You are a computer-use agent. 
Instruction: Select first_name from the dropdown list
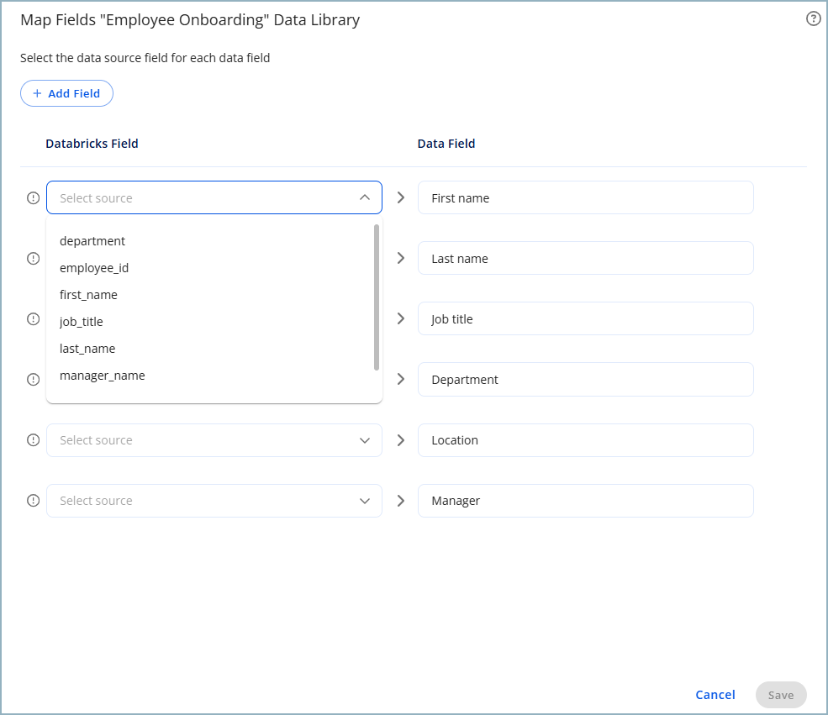pos(88,294)
